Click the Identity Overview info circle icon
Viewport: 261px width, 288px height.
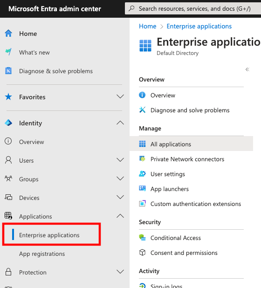pos(8,141)
